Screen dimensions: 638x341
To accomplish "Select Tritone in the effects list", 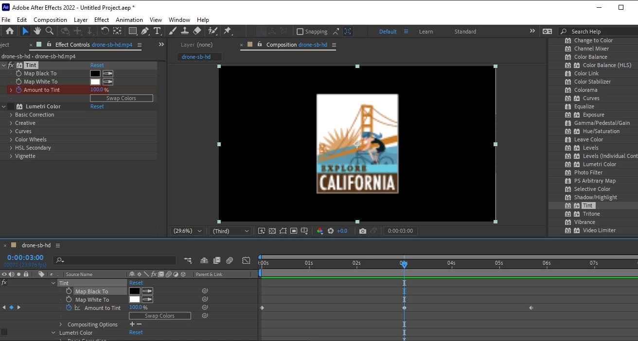I will (x=591, y=214).
